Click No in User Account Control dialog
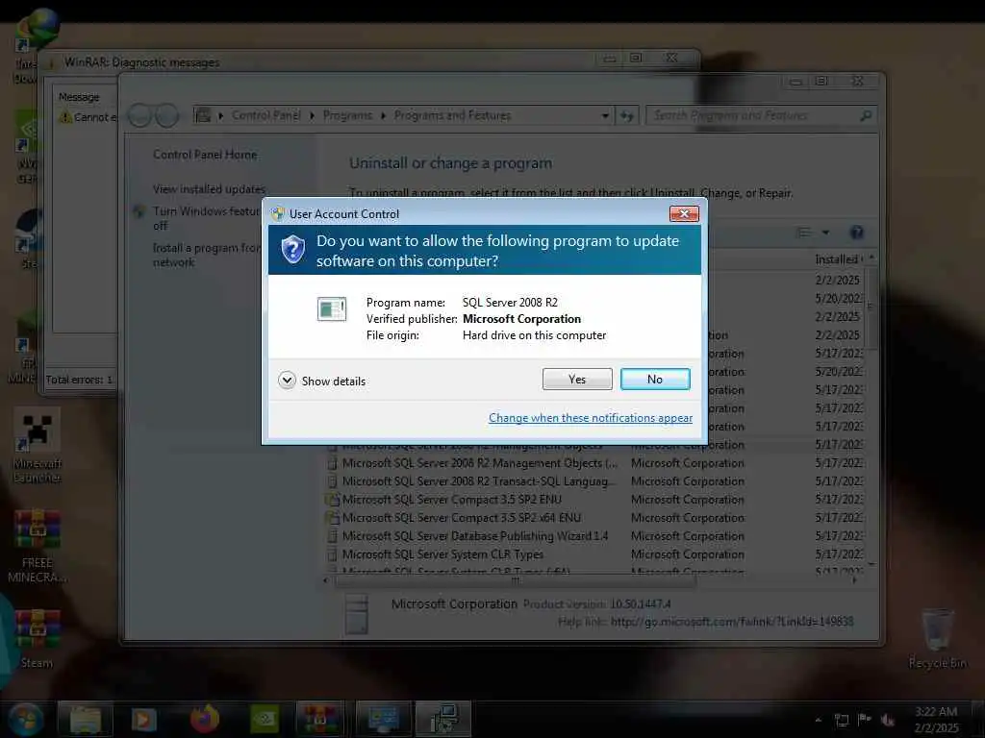 [x=654, y=379]
